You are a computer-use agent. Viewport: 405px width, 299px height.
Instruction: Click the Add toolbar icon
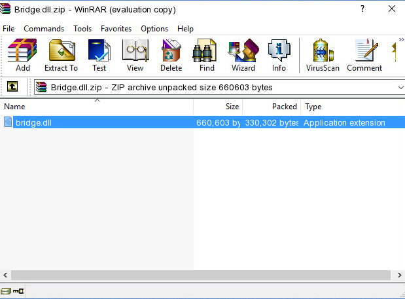22,55
